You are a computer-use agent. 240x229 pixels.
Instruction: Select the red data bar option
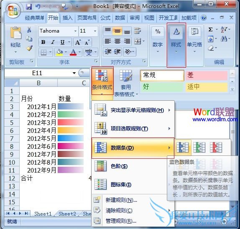pyautogui.click(x=216, y=148)
